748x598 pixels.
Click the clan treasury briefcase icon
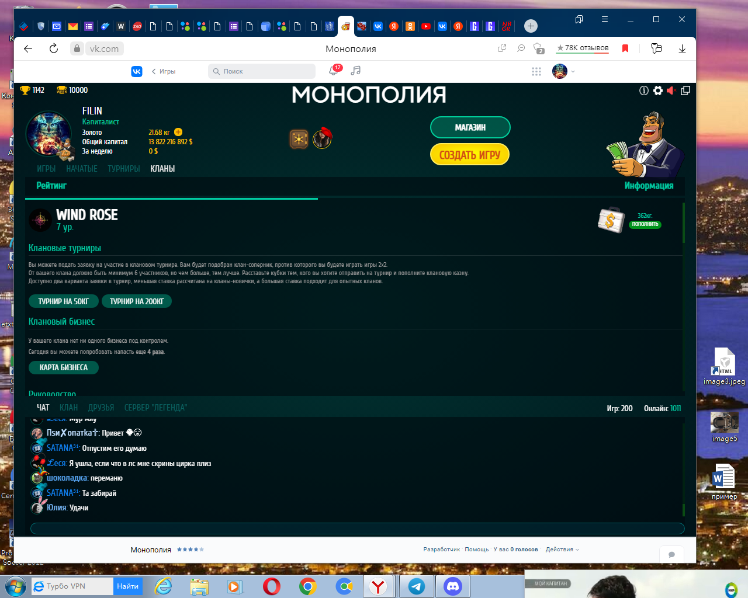click(x=611, y=220)
